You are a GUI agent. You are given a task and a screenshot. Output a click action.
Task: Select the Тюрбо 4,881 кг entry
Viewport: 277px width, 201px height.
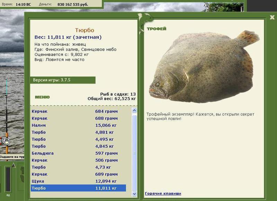[79, 132]
